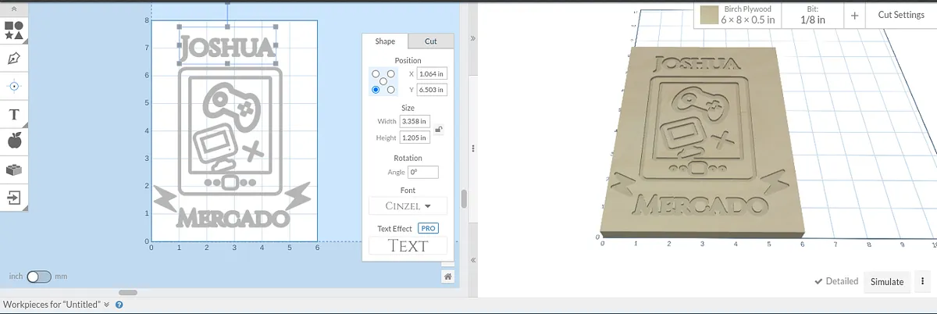Select the Text tool
This screenshot has width=937, height=314.
(13, 114)
